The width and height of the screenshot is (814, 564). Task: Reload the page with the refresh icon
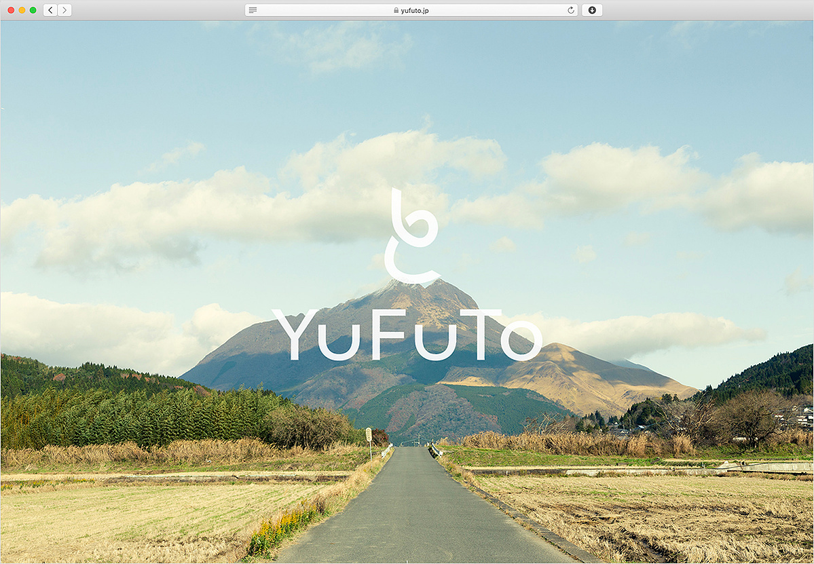570,10
